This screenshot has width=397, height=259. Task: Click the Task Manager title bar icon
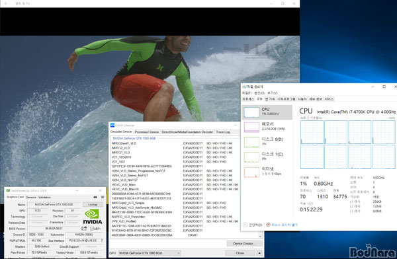click(x=245, y=87)
